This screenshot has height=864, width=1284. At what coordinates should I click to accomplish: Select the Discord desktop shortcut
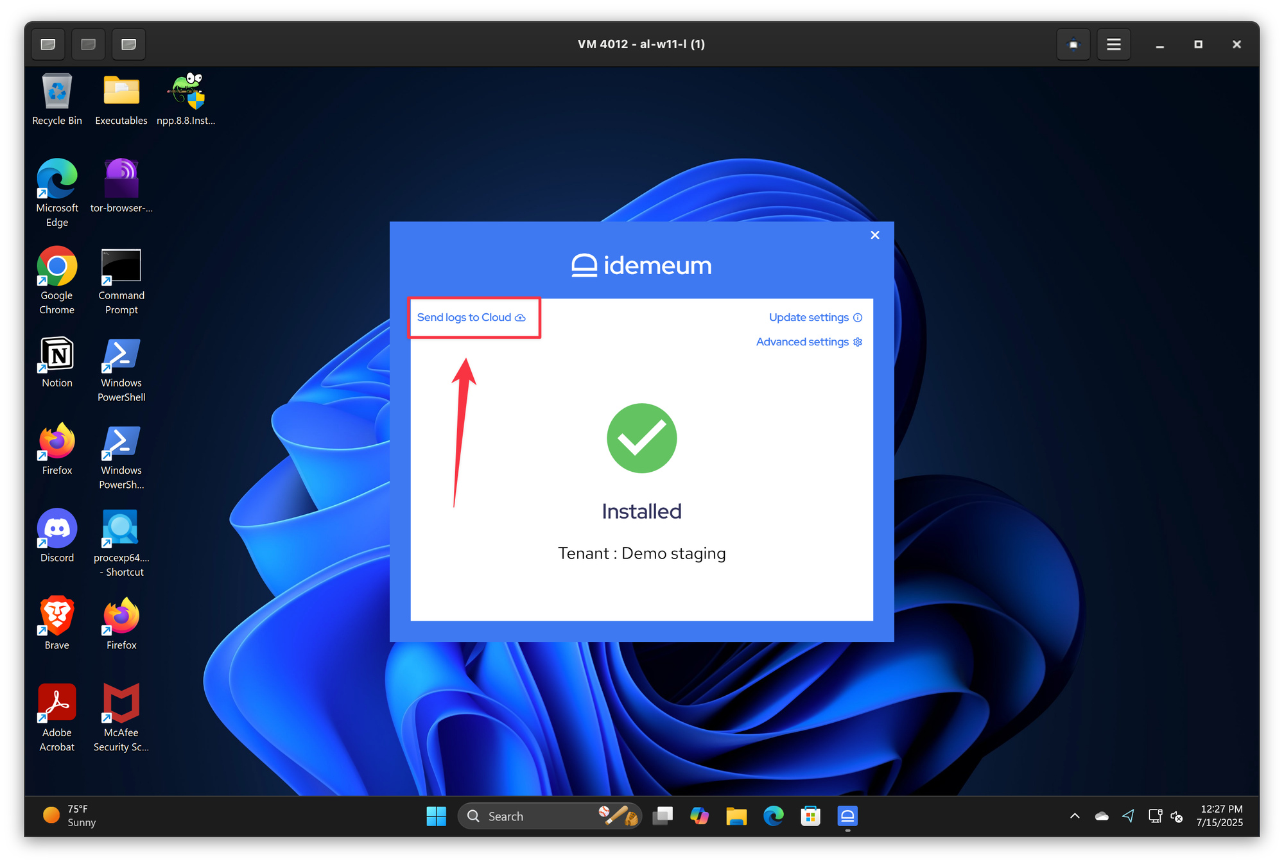[x=57, y=536]
